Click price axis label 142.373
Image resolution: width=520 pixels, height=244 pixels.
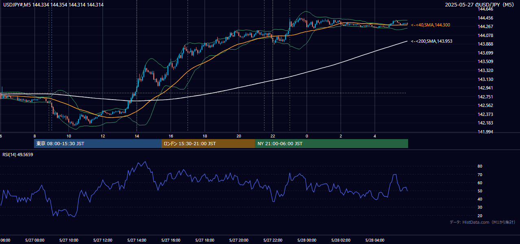point(485,114)
